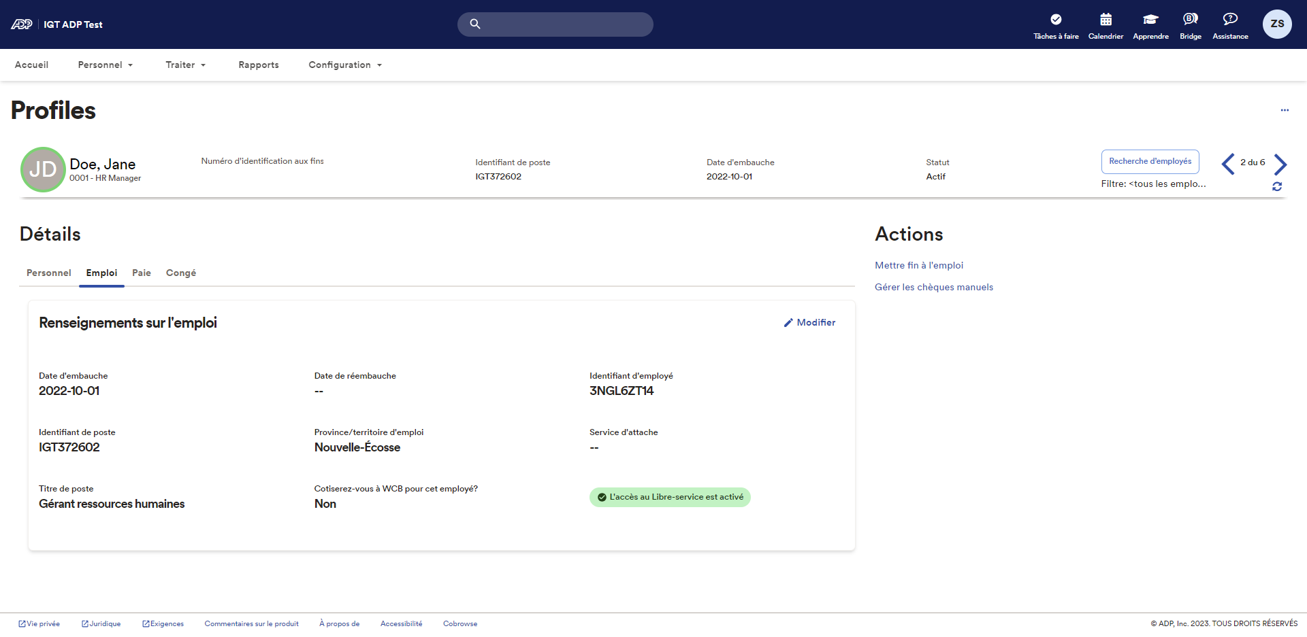
Task: Expand the Traiter navigation dropdown
Action: tap(185, 65)
